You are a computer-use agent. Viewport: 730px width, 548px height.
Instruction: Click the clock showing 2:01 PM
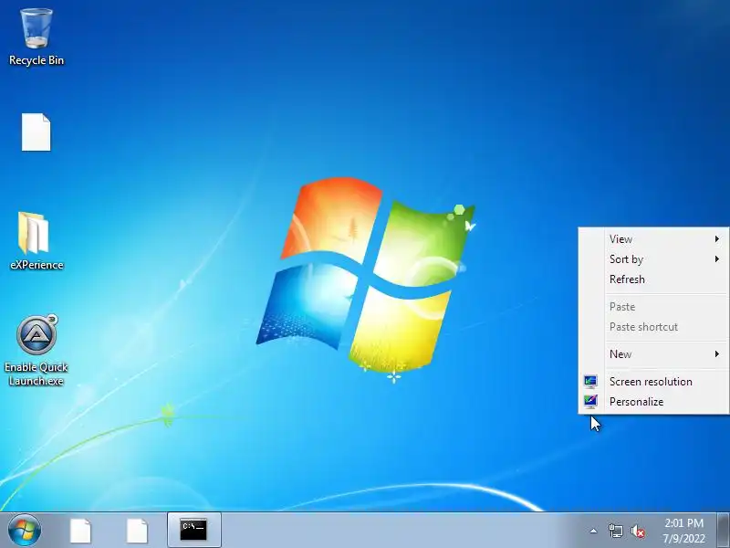pos(683,531)
